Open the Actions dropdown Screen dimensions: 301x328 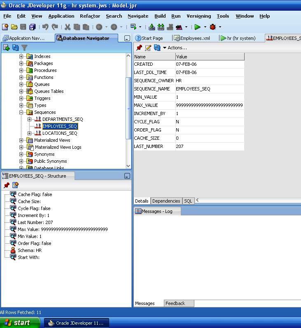tap(175, 48)
